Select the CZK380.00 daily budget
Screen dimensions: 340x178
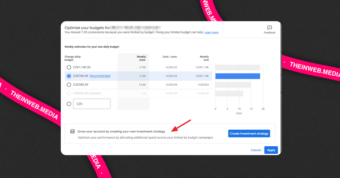[69, 85]
